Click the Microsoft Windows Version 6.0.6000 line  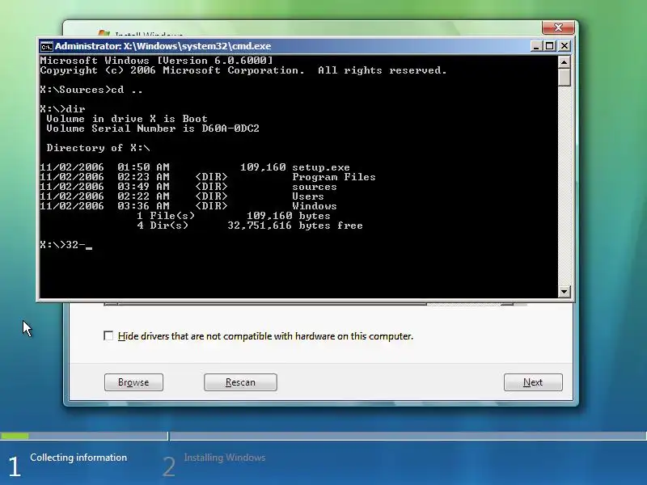coord(156,60)
